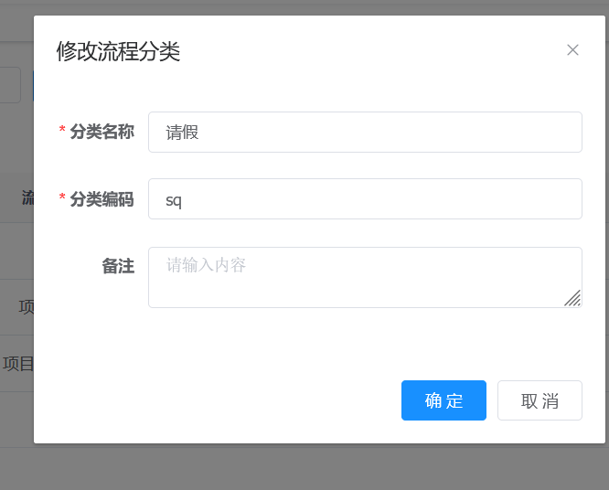Click the 分类编码 field label
Screen dimensions: 609x490
click(101, 198)
